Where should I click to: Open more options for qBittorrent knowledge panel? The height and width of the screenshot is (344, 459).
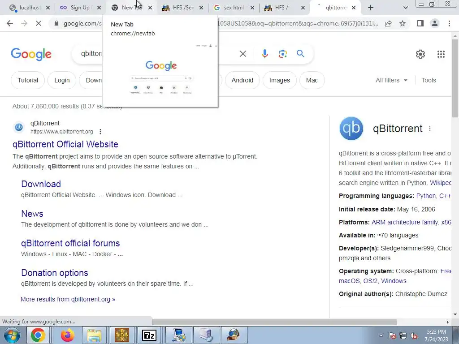pyautogui.click(x=430, y=129)
